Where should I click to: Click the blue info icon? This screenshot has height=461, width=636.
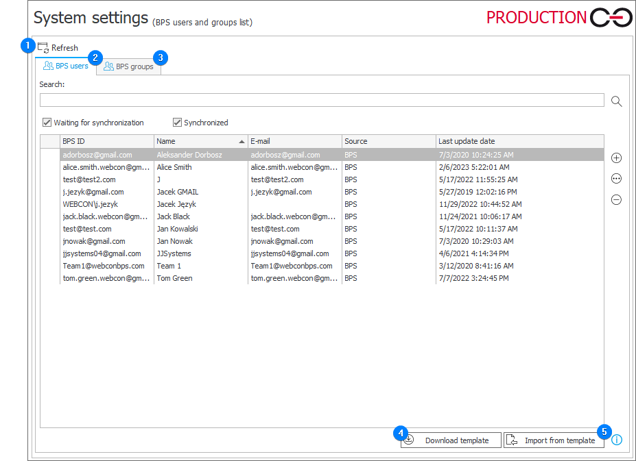pyautogui.click(x=617, y=440)
